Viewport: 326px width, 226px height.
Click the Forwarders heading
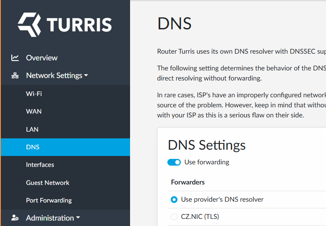point(188,182)
